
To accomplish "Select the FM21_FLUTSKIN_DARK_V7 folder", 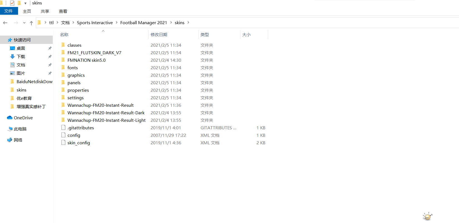I will pyautogui.click(x=94, y=53).
